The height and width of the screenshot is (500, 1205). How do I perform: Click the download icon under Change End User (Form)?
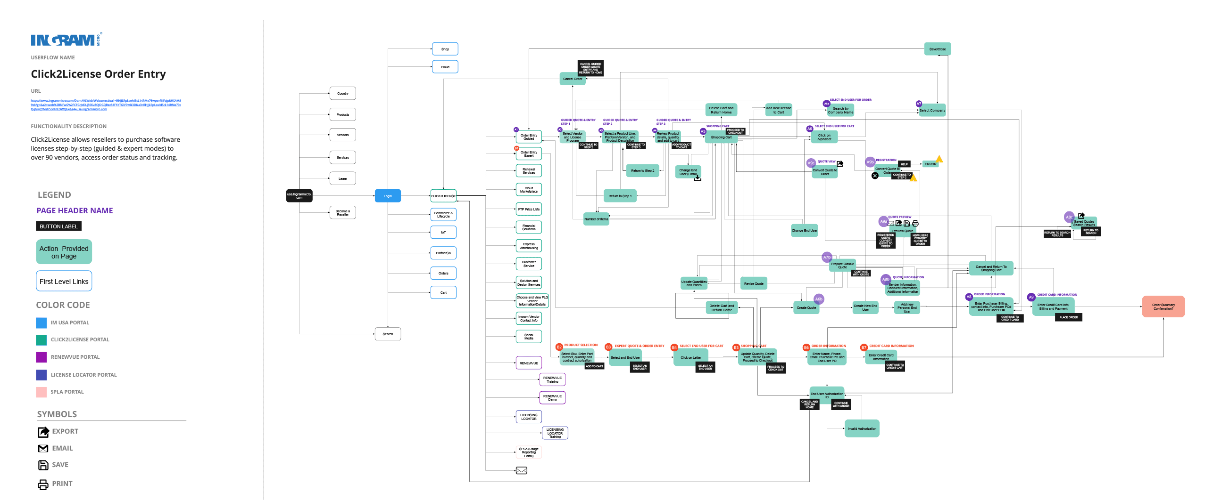[x=698, y=178]
